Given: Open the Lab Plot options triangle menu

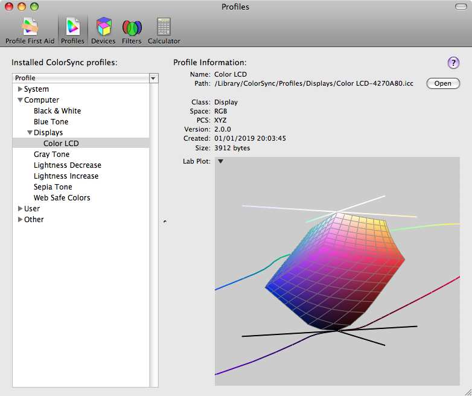Looking at the screenshot, I should [221, 161].
